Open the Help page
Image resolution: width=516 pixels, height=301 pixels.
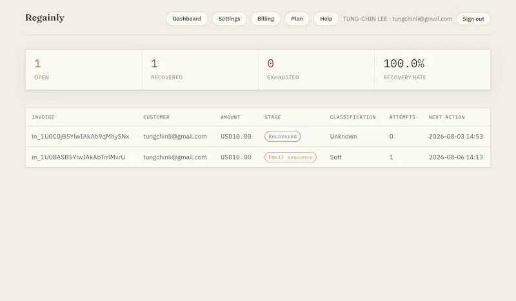[x=326, y=19]
